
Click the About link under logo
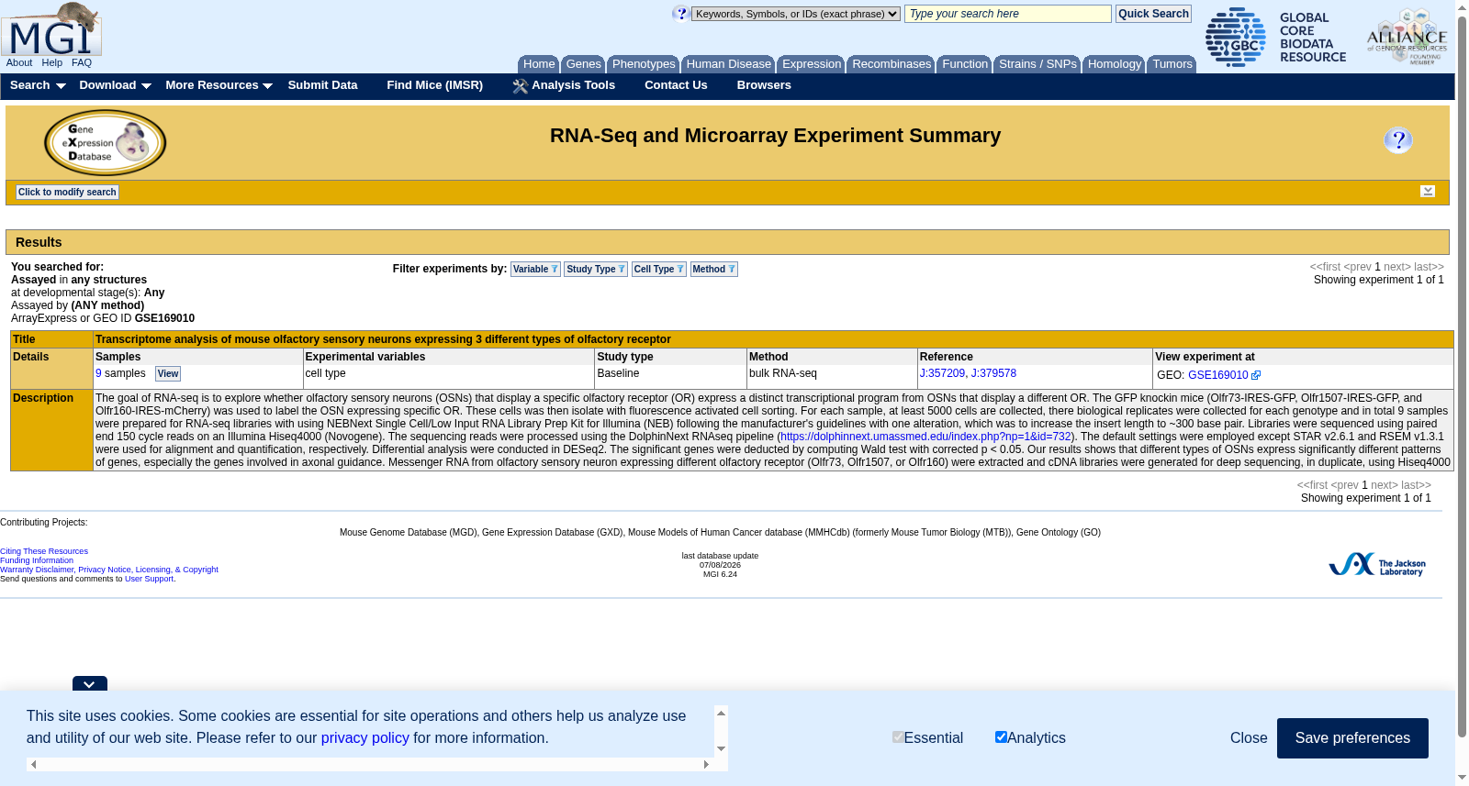click(19, 62)
